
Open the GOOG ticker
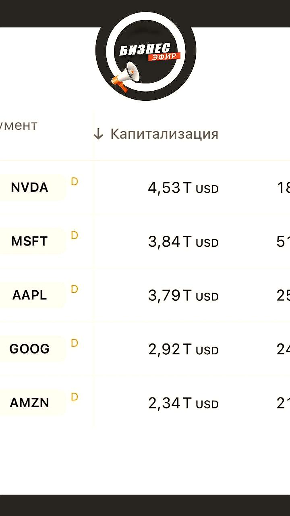pyautogui.click(x=30, y=349)
